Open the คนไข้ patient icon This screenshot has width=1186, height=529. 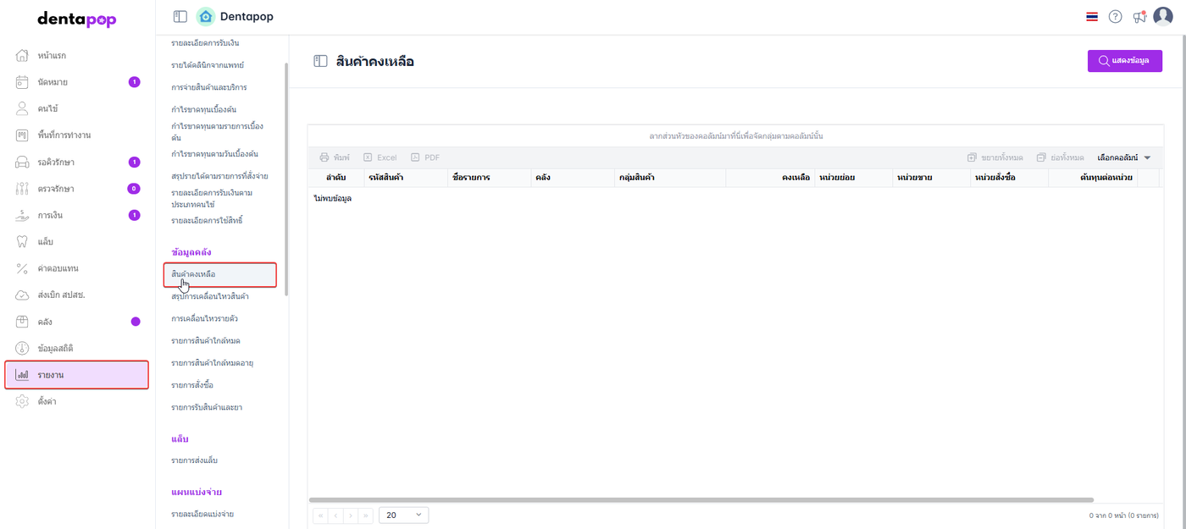coord(23,109)
